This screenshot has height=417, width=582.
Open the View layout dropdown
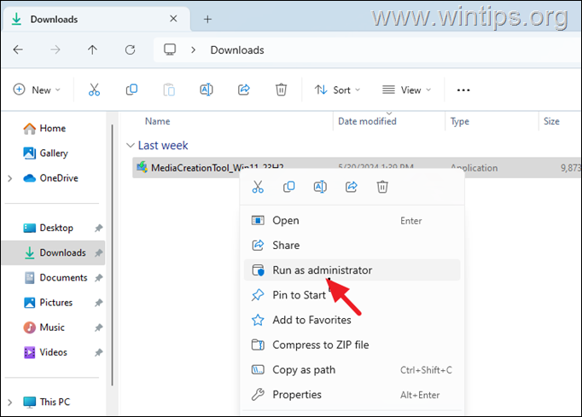[406, 90]
